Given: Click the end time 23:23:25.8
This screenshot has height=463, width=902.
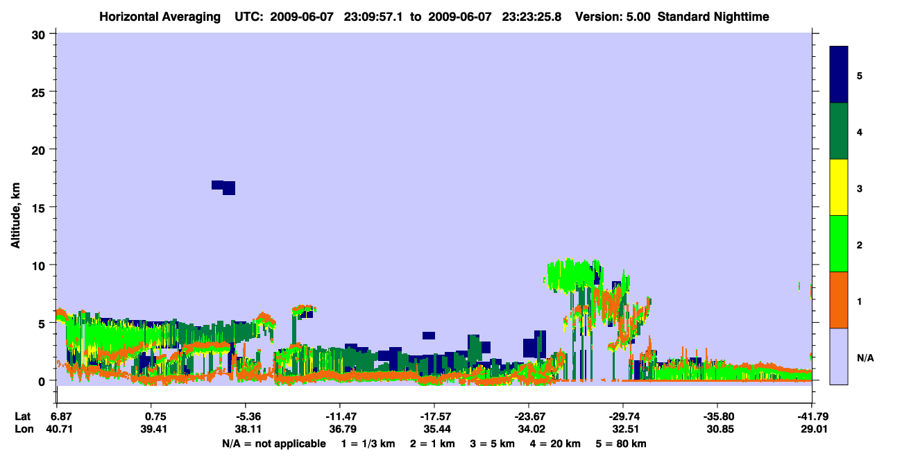Looking at the screenshot, I should point(533,17).
